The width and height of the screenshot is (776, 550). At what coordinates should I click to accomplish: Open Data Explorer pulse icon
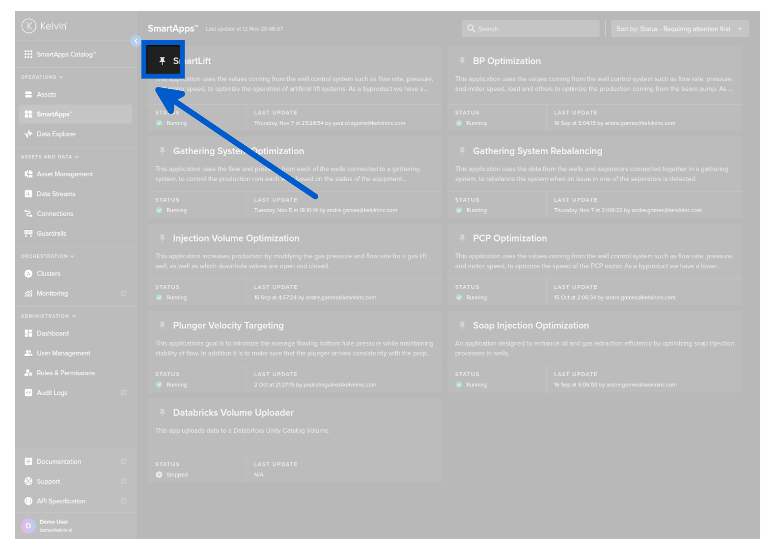tap(28, 134)
